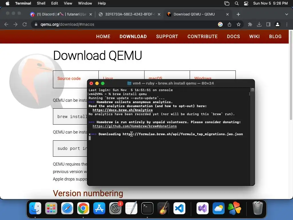Image resolution: width=293 pixels, height=220 pixels.
Task: Open the Terminal app menu
Action: [x=23, y=3]
